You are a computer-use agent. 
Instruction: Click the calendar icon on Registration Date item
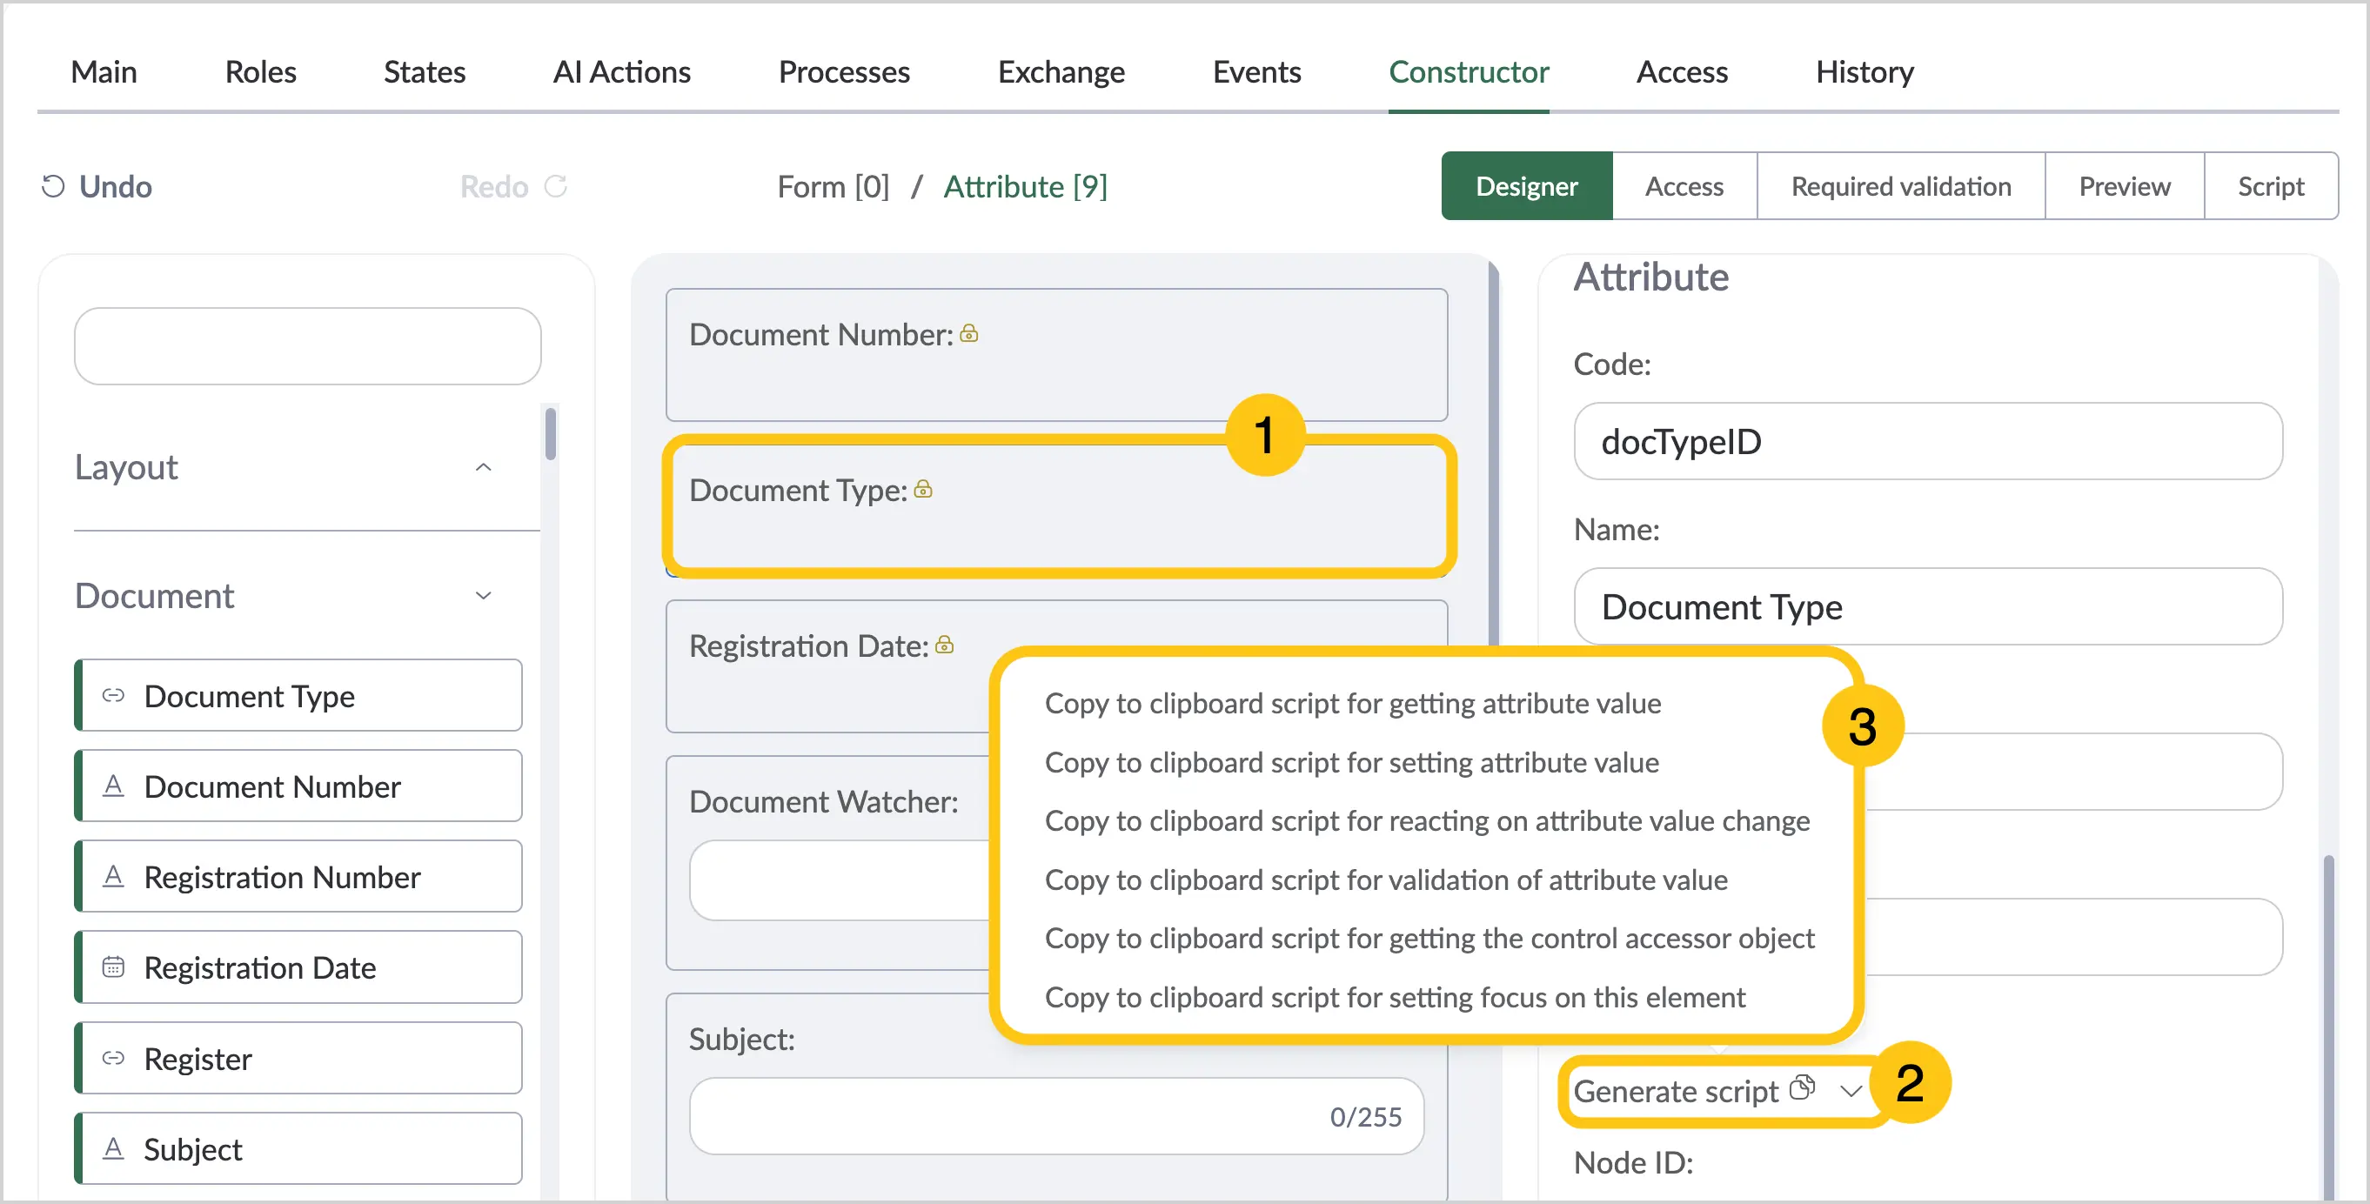[113, 967]
